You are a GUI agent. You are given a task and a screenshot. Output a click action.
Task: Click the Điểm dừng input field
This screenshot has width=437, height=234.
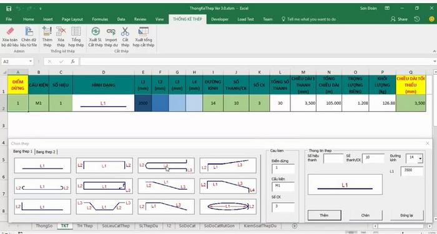[283, 169]
